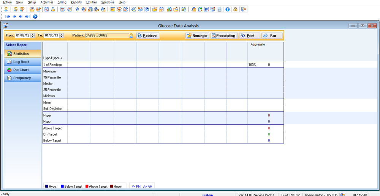Open the Windows menu

[x=108, y=2]
